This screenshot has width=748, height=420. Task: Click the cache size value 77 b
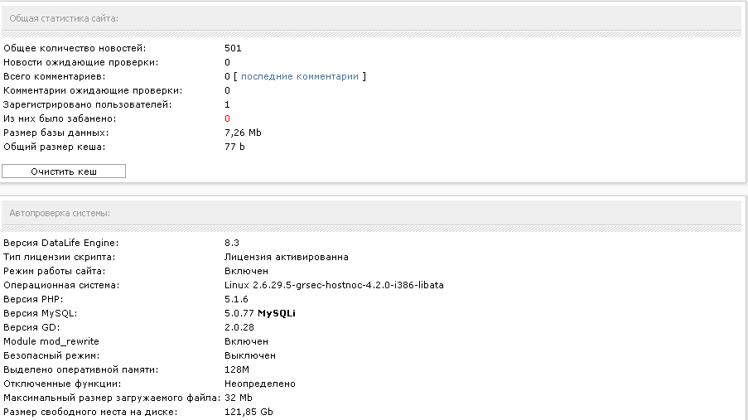point(234,147)
